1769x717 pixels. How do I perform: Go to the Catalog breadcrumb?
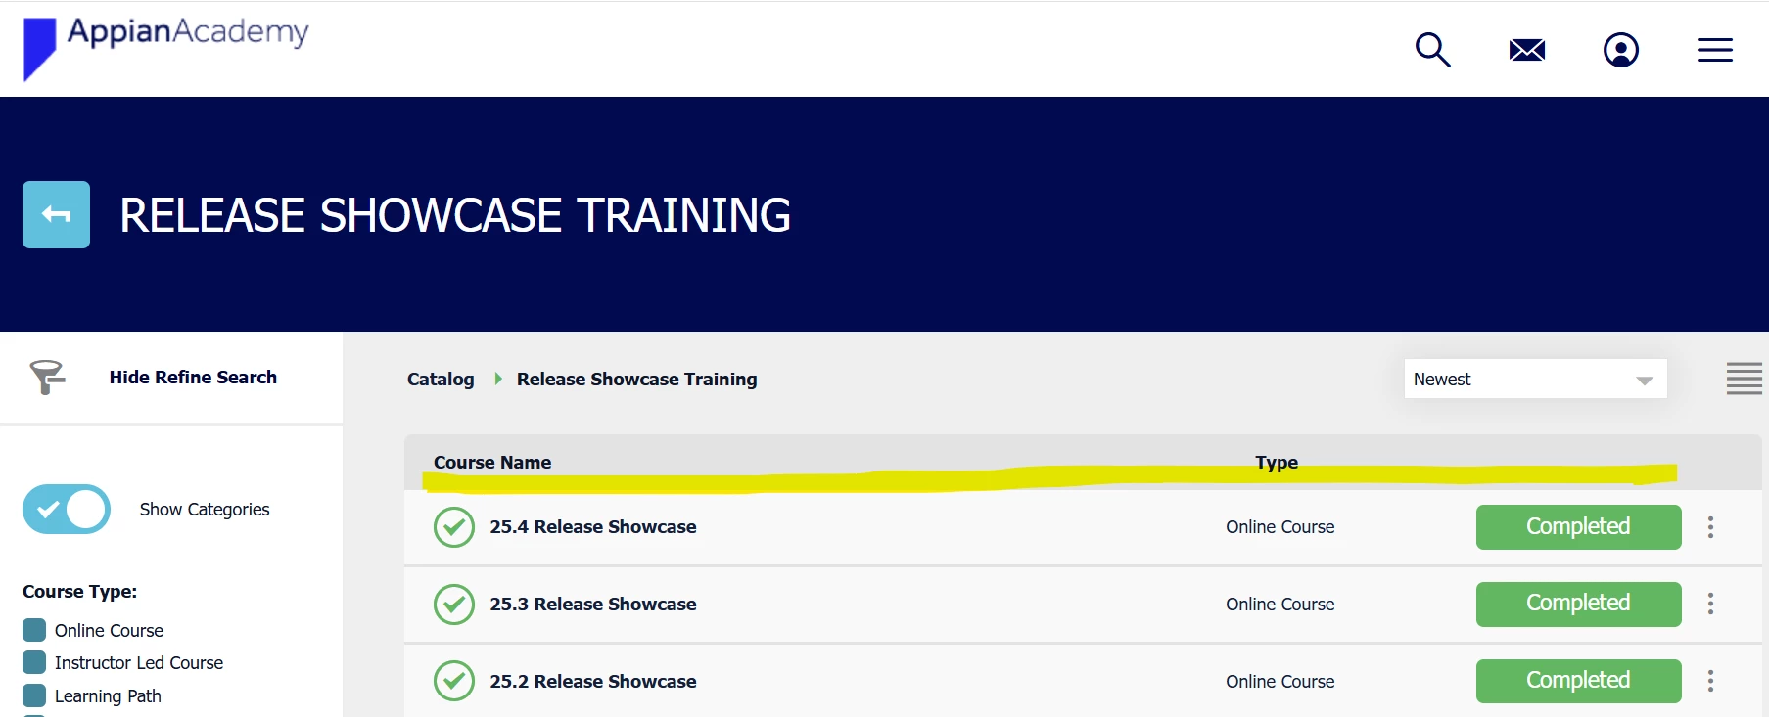coord(441,380)
